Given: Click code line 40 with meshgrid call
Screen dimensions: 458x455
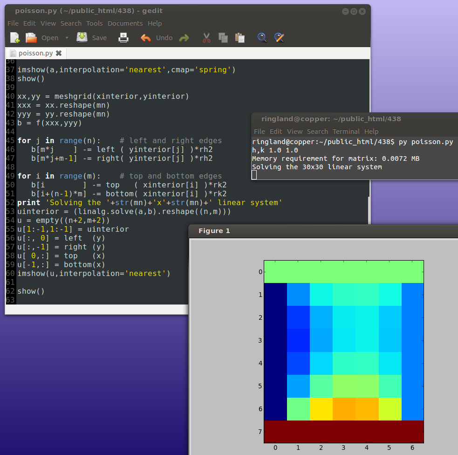Looking at the screenshot, I should pyautogui.click(x=103, y=97).
